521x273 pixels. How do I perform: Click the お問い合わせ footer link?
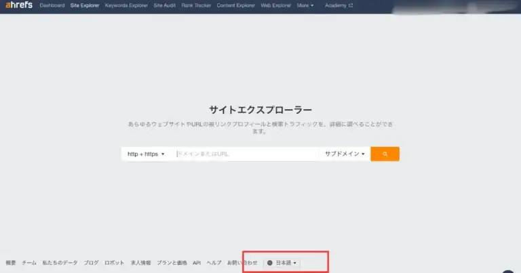(x=242, y=262)
